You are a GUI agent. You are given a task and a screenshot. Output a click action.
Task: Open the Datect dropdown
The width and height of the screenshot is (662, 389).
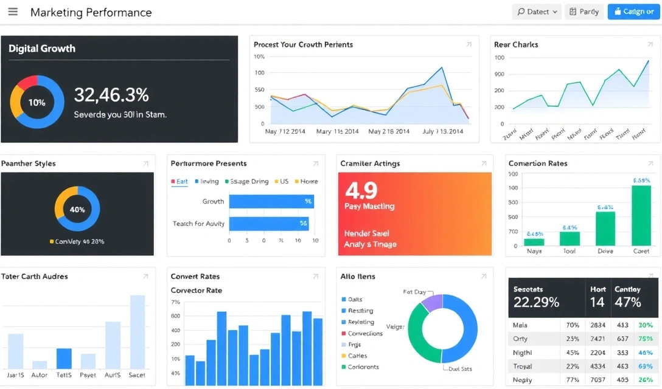537,12
